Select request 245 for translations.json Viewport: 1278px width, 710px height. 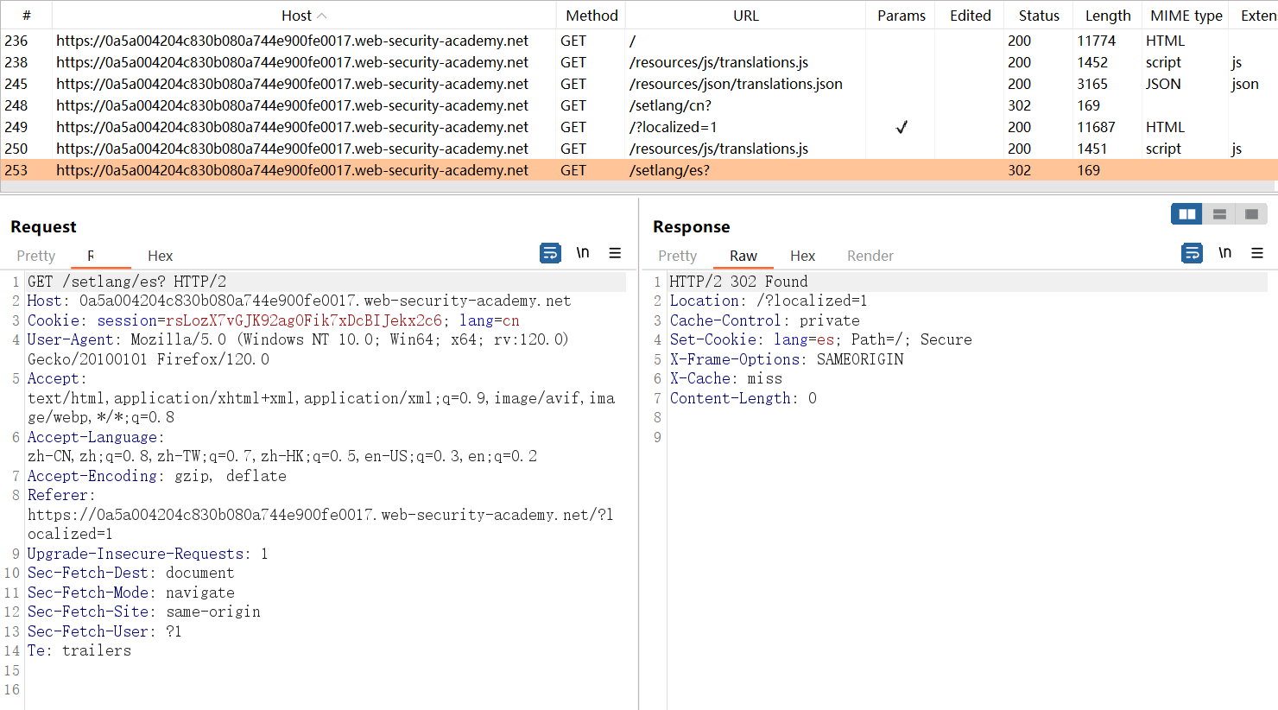[735, 84]
